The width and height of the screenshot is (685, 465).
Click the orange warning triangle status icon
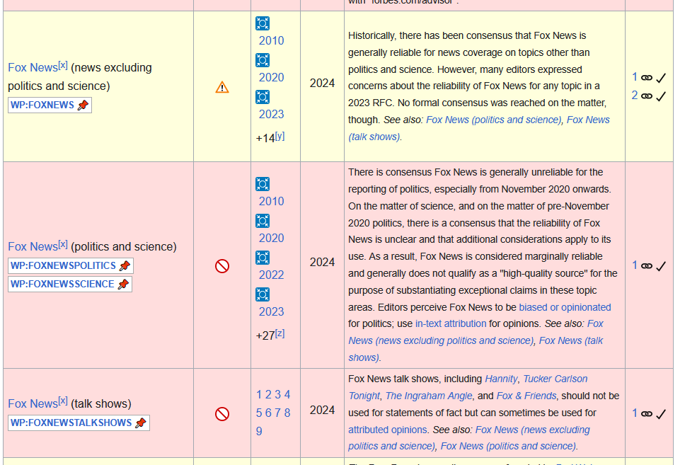click(x=222, y=87)
